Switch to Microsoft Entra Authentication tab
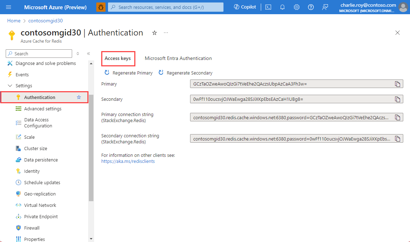410x242 pixels. 178,58
